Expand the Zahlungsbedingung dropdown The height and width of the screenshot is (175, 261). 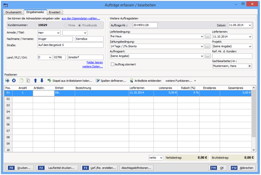[202, 46]
